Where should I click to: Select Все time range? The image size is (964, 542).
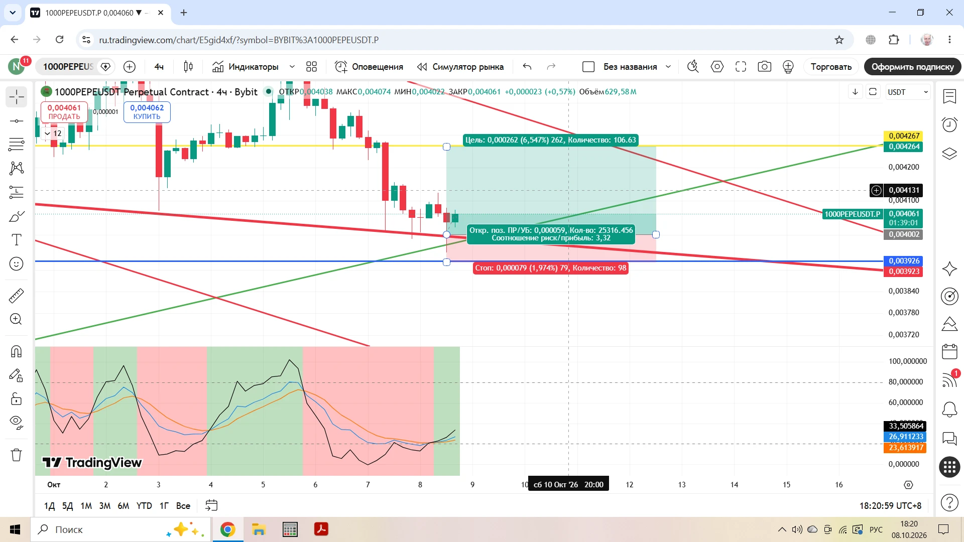tap(183, 506)
